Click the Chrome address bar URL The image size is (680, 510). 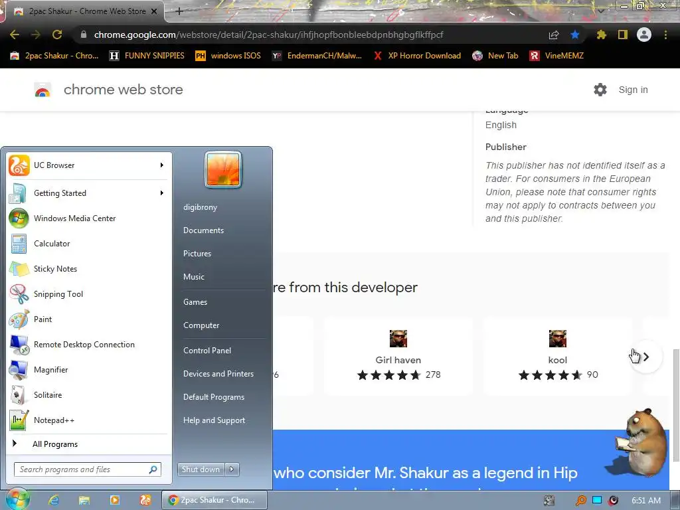coord(268,35)
